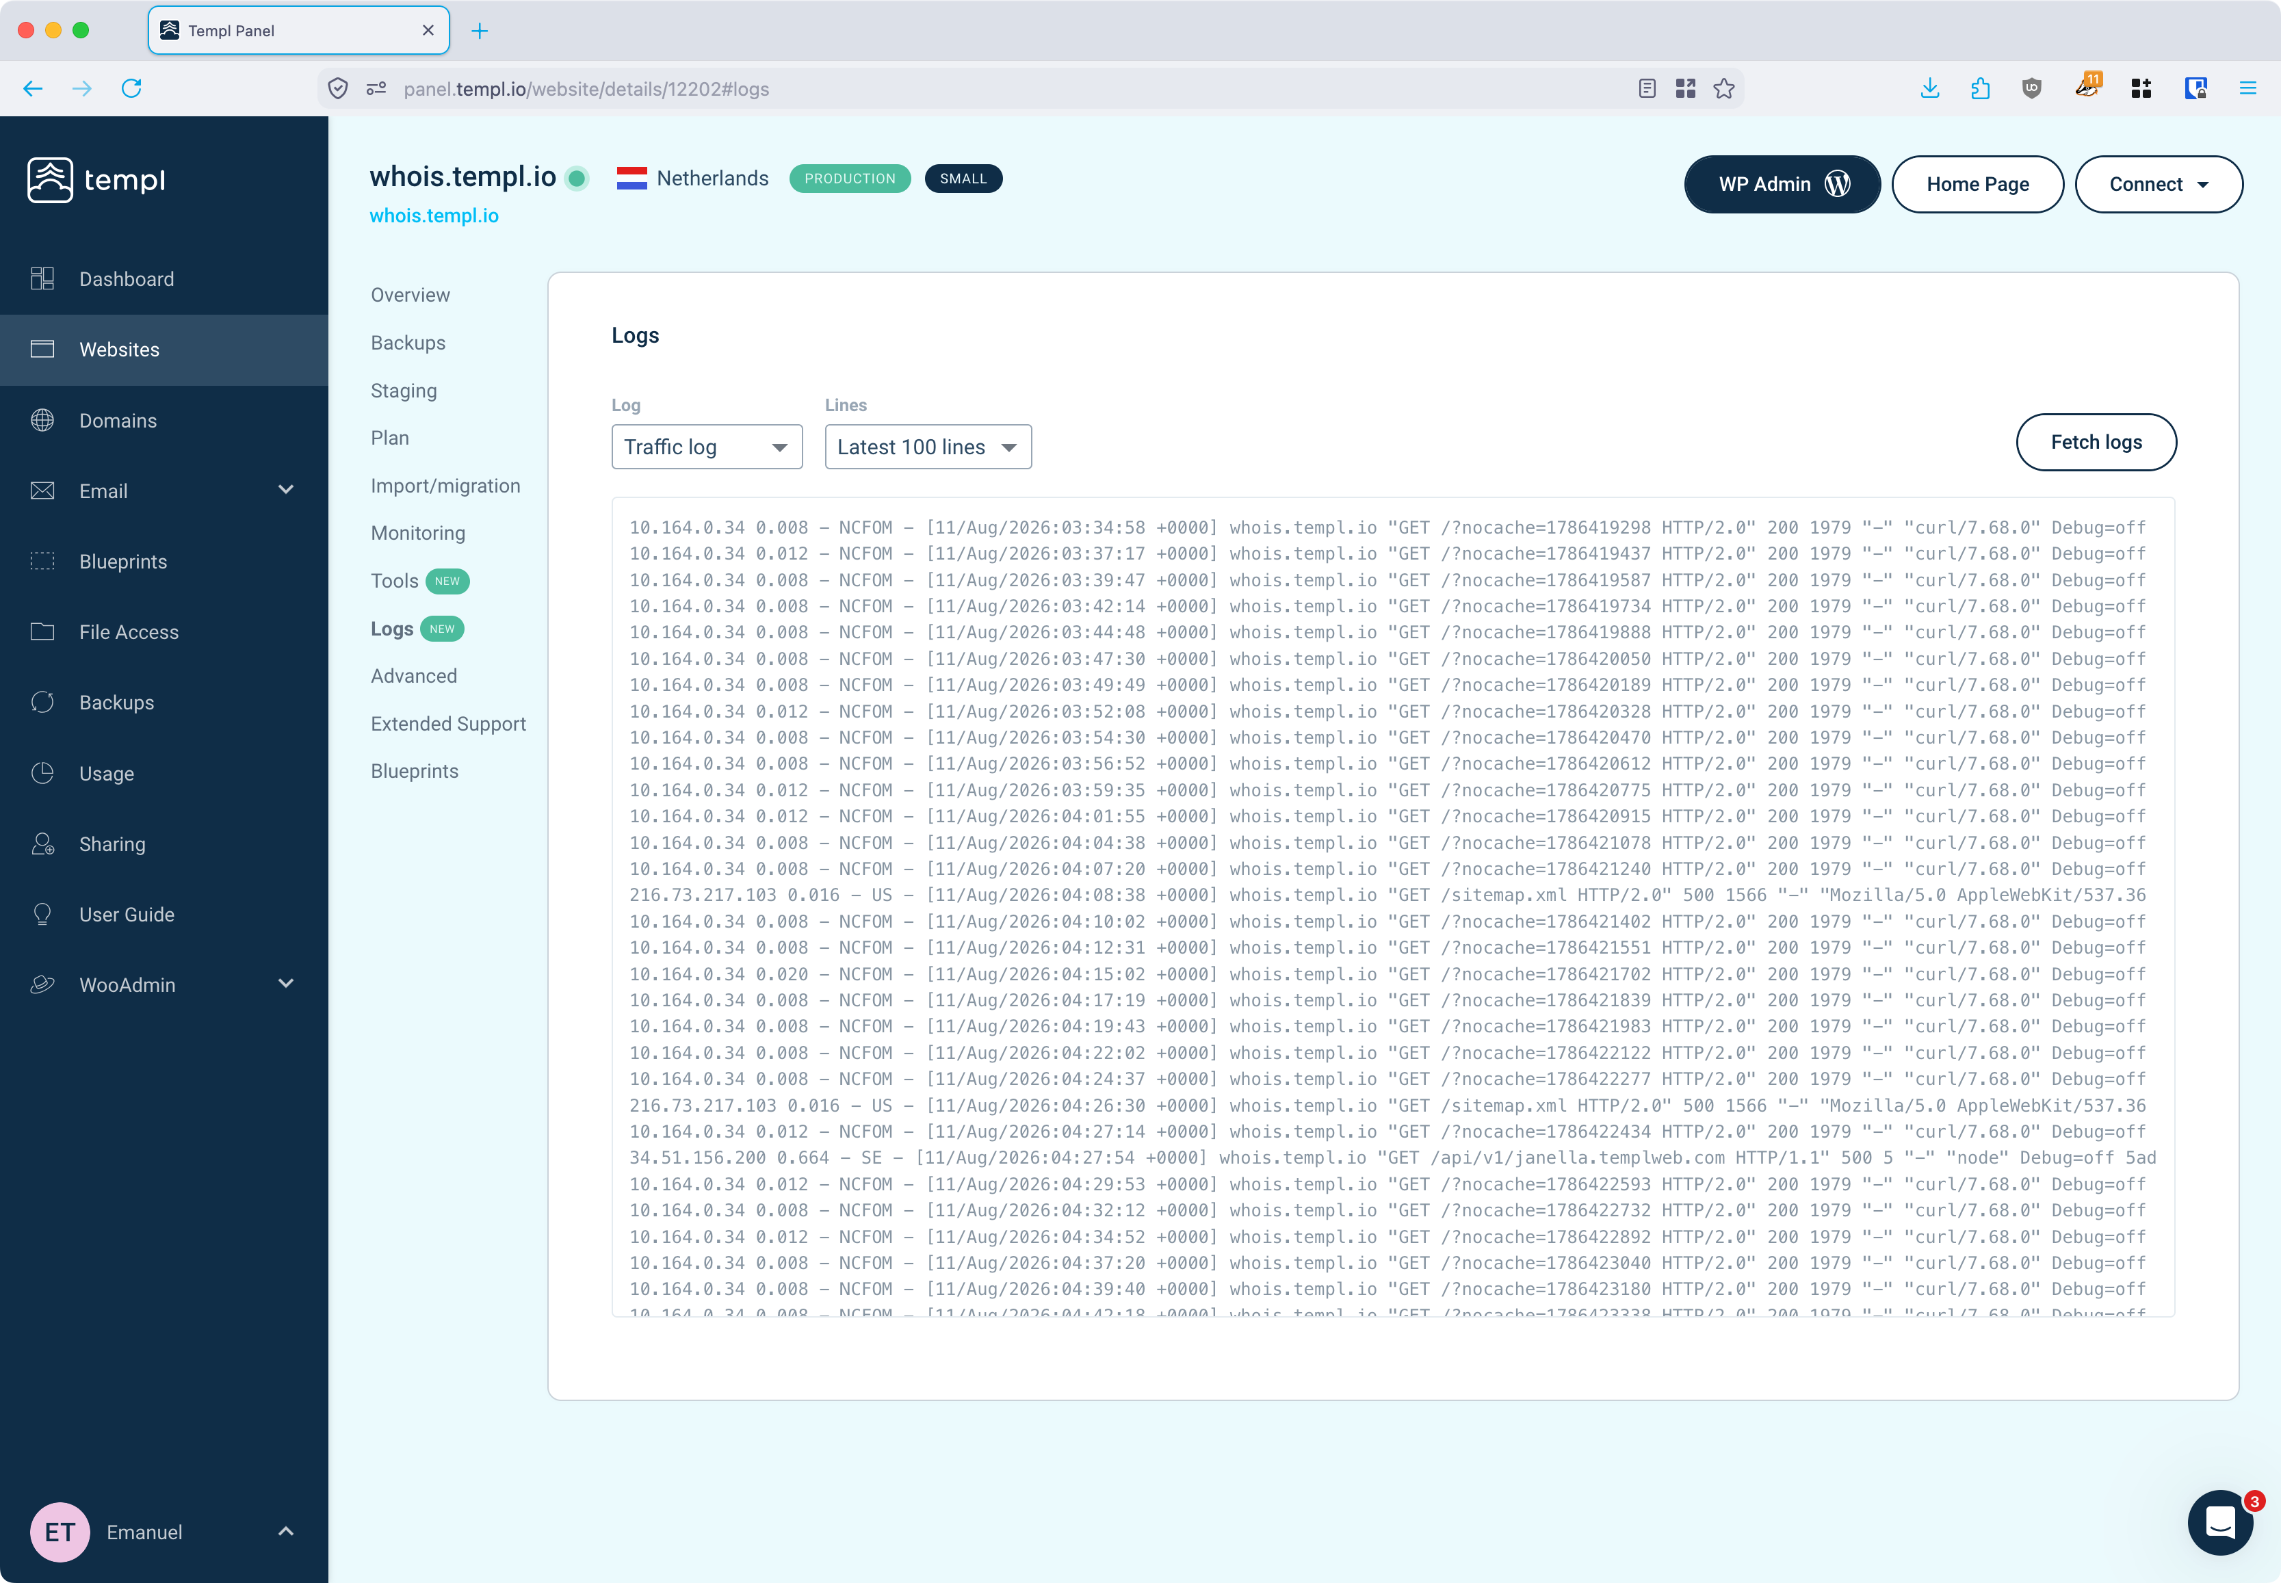Click the sidebar Backups refresh icon
The width and height of the screenshot is (2281, 1583).
[42, 701]
